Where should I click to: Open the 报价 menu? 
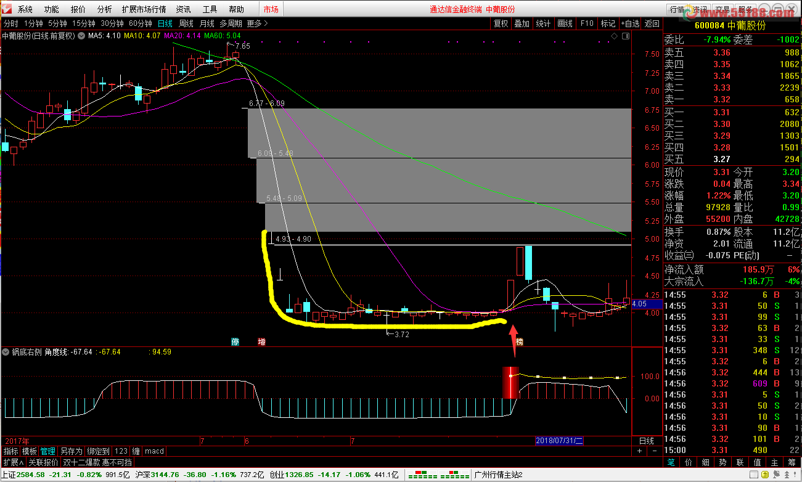point(78,9)
